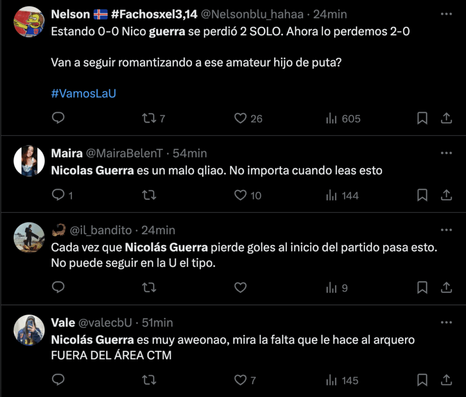Retweet the @il_bandito tweet
This screenshot has width=466, height=397.
(148, 287)
